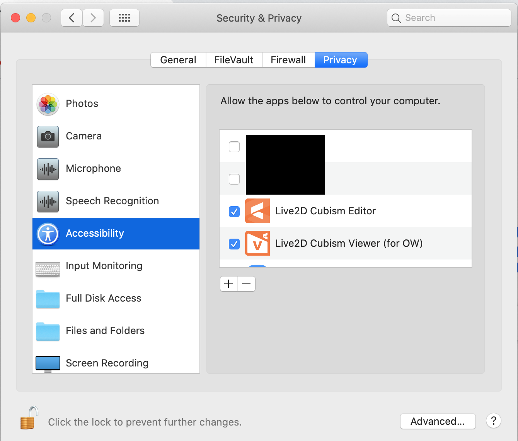
Task: Click the Input Monitoring keyboard icon
Action: click(48, 269)
